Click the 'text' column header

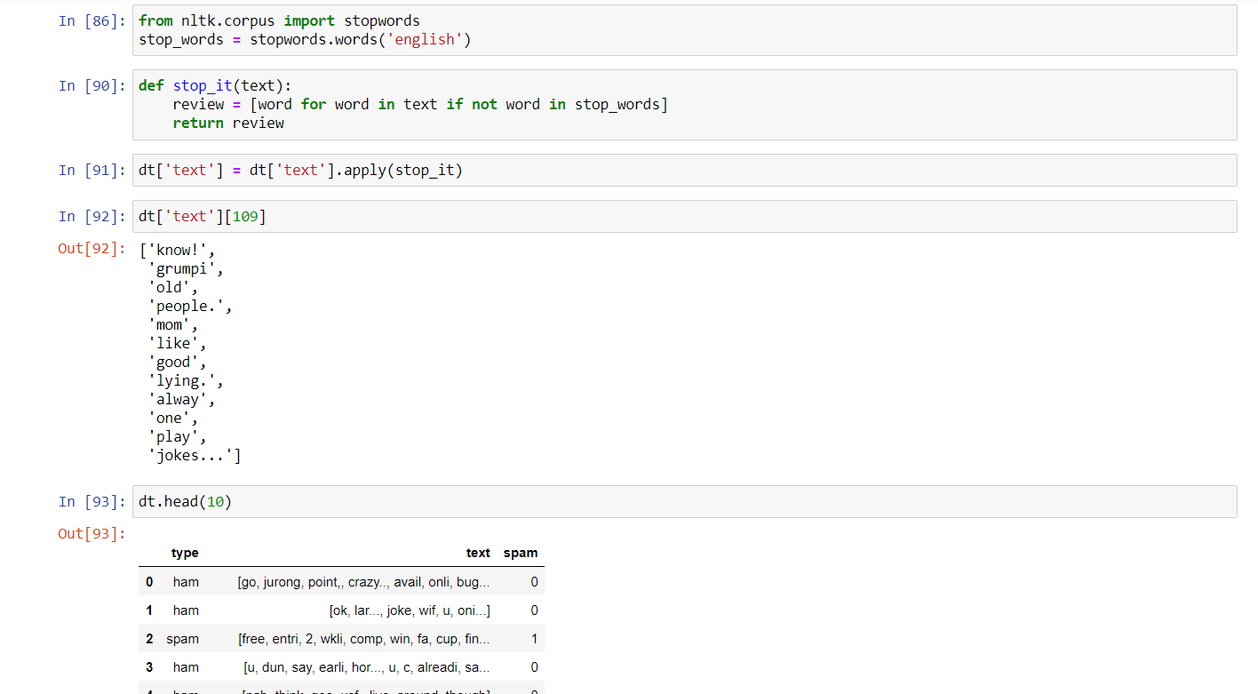pyautogui.click(x=478, y=553)
